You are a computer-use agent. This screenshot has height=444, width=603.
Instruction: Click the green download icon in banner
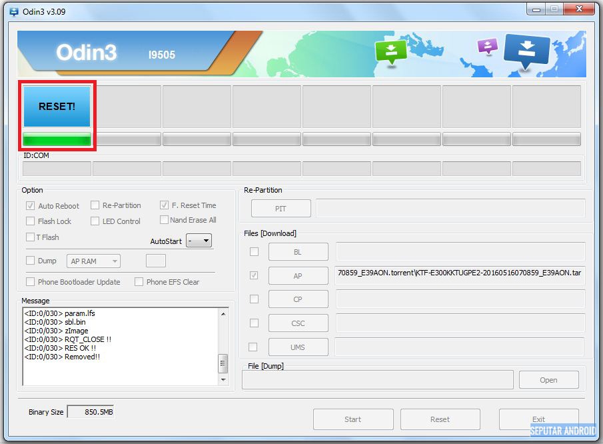pyautogui.click(x=390, y=52)
